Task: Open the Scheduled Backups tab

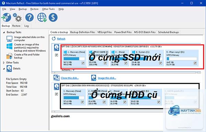Action: tap(169, 32)
